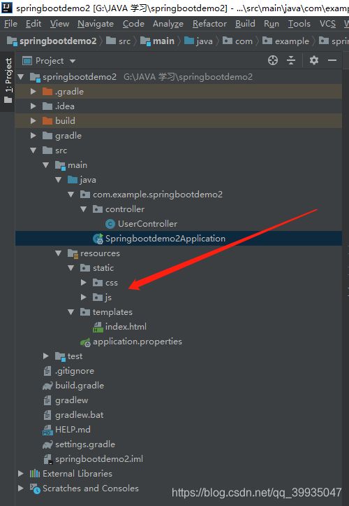Click the build.gradle elephant icon
The height and width of the screenshot is (506, 349).
point(47,386)
